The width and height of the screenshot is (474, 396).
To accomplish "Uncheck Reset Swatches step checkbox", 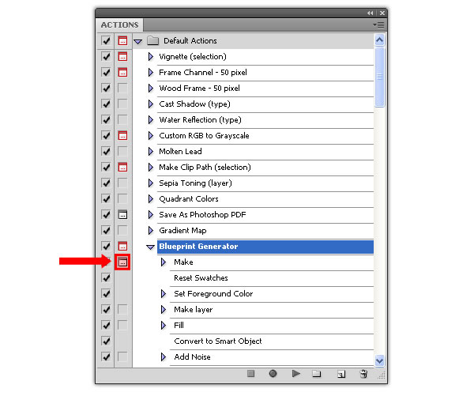I will 106,277.
